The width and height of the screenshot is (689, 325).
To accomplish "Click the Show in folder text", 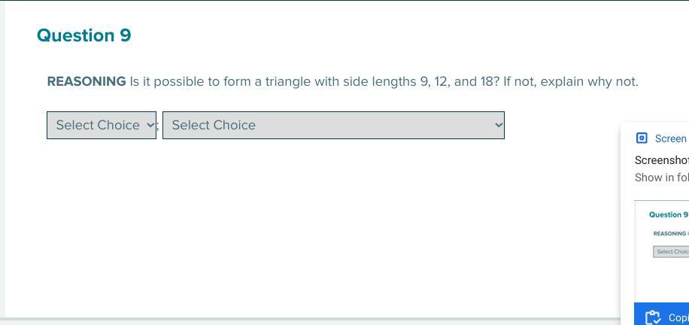I will tap(662, 178).
